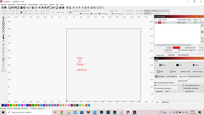Click the lock aspect ratio padlock
Screen dimensions: 204x115
point(21,12)
